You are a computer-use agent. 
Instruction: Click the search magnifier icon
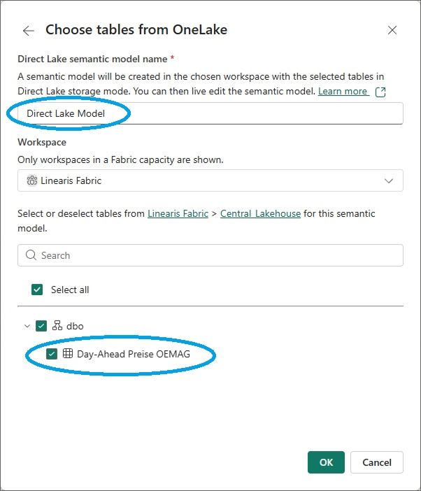point(31,255)
